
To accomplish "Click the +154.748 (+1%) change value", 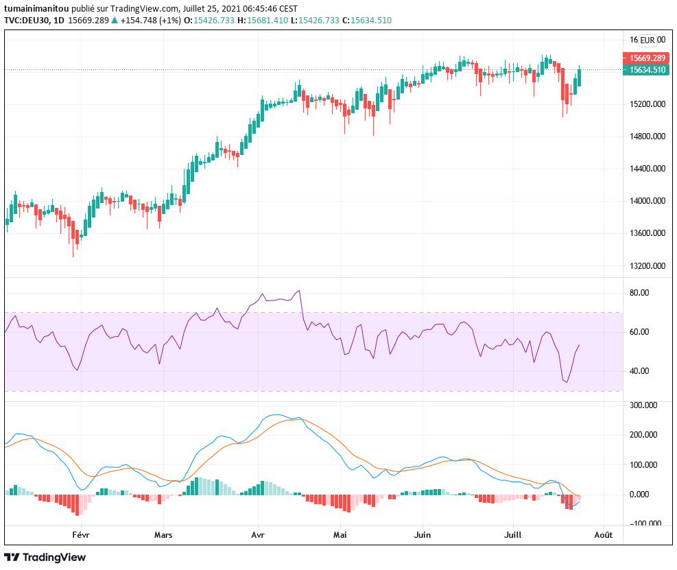I will click(x=151, y=21).
